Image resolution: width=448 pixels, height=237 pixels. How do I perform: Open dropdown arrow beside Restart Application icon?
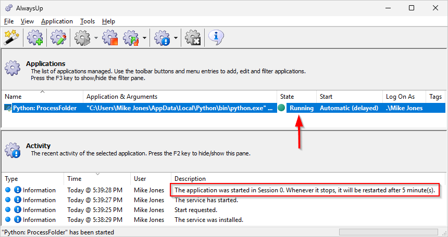click(x=145, y=37)
